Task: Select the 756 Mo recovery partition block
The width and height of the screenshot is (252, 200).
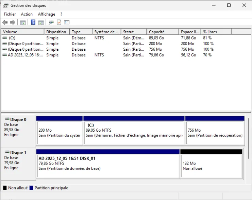Action: [x=215, y=133]
